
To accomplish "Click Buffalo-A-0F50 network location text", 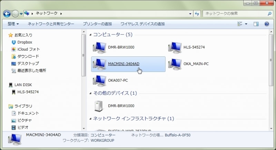I will (x=178, y=135).
